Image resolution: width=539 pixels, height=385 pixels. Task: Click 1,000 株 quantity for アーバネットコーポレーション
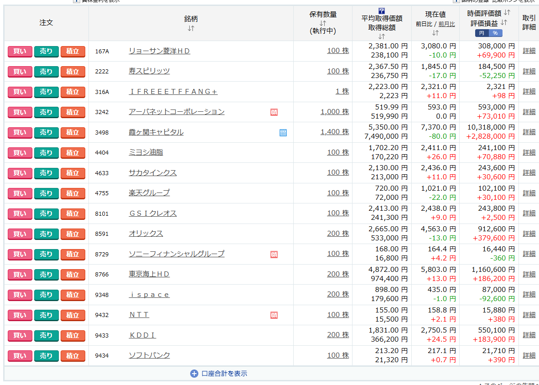click(335, 112)
